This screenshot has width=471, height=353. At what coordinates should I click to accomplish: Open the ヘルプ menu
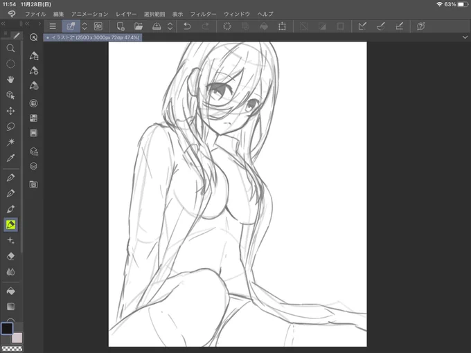pos(265,14)
